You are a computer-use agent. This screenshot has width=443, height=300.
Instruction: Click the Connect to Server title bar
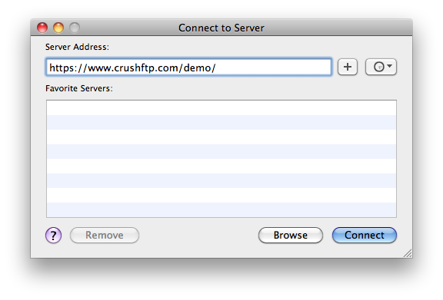point(221,28)
